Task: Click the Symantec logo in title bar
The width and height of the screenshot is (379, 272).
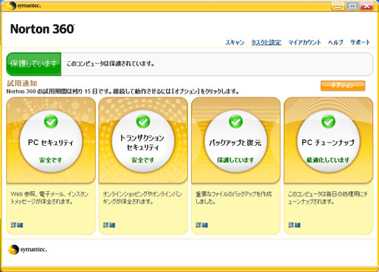Action: point(25,5)
